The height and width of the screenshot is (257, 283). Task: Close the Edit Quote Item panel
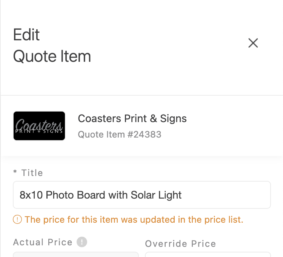coord(253,43)
